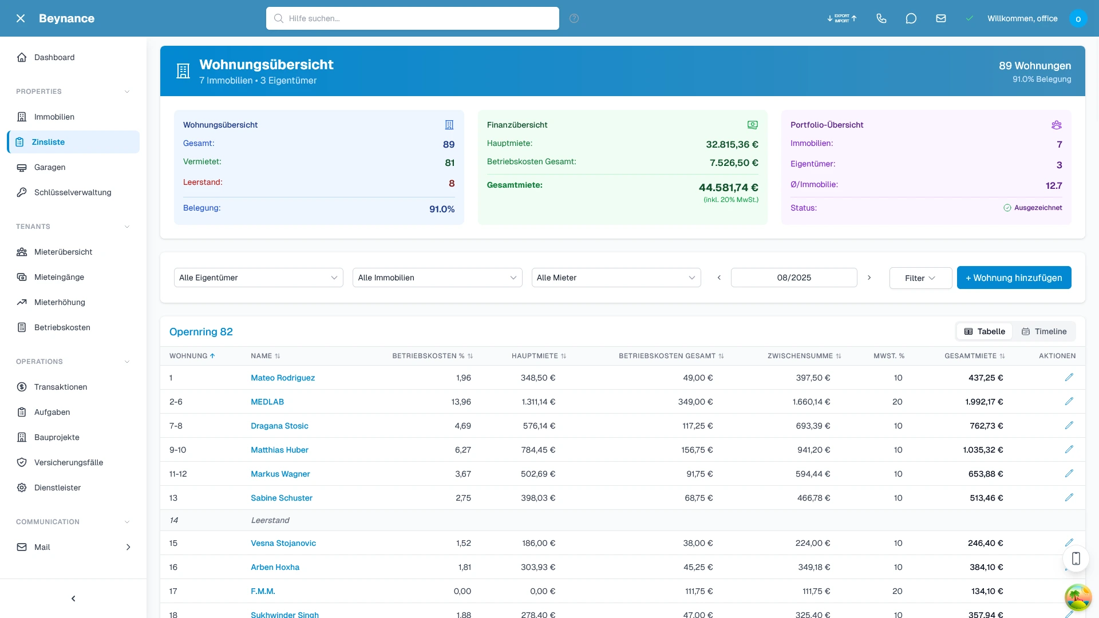Image resolution: width=1099 pixels, height=618 pixels.
Task: Open the Alle Eigentümer dropdown
Action: pyautogui.click(x=258, y=278)
